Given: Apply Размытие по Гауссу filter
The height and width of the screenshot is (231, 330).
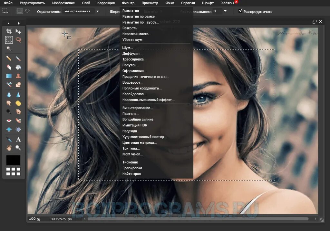Looking at the screenshot, I should 141,22.
